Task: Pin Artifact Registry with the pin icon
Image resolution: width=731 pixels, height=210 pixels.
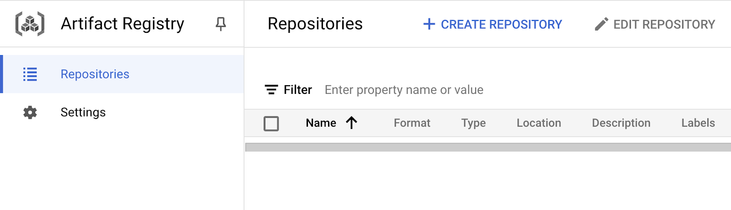Action: pyautogui.click(x=221, y=24)
